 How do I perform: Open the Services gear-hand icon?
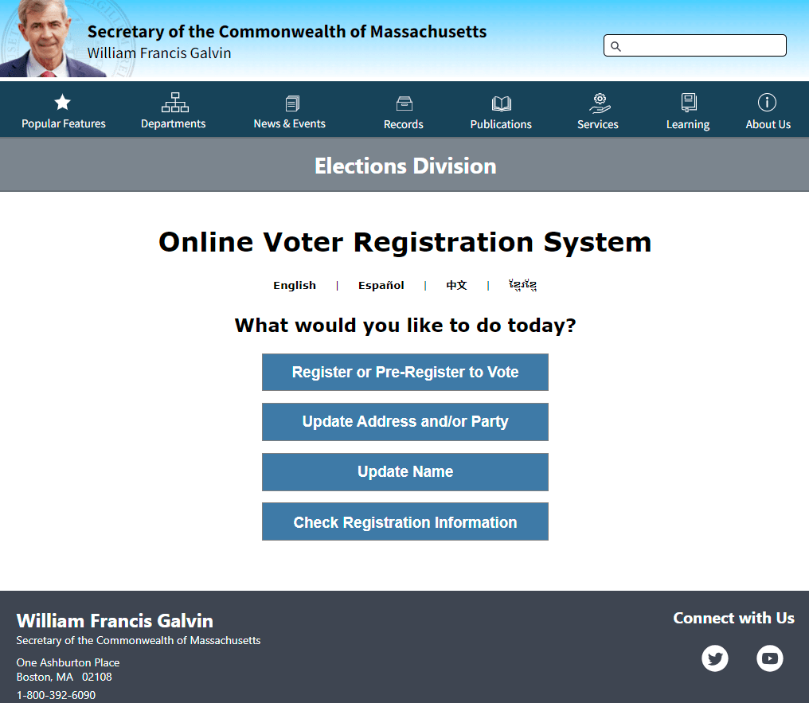tap(599, 102)
